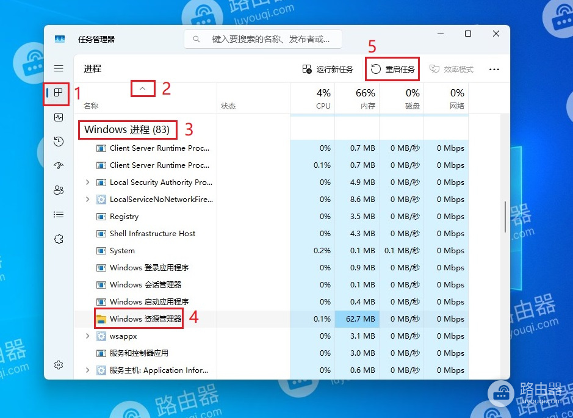Select Windows 登录应用程序 row
Image resolution: width=573 pixels, height=418 pixels.
[x=271, y=268]
